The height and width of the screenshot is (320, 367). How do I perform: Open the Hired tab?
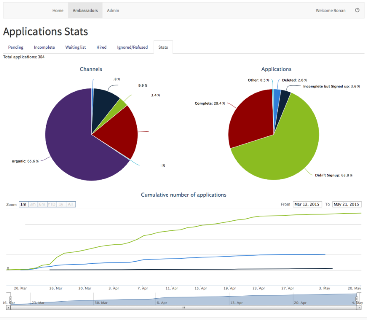click(101, 47)
